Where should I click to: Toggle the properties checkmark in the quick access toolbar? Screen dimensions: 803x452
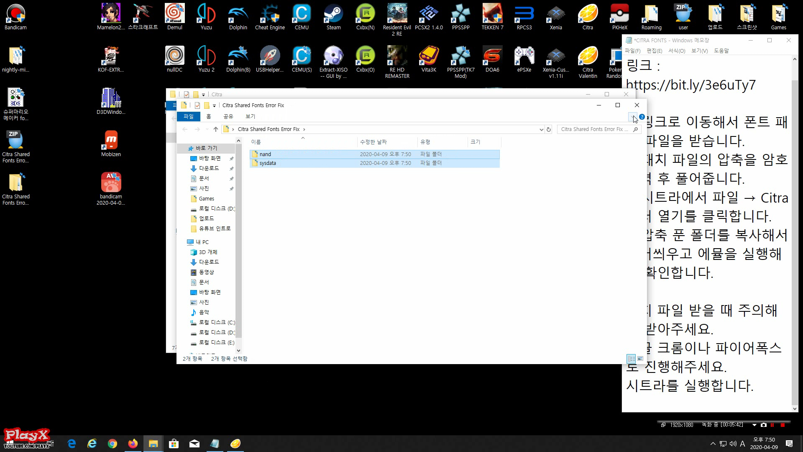[x=197, y=105]
